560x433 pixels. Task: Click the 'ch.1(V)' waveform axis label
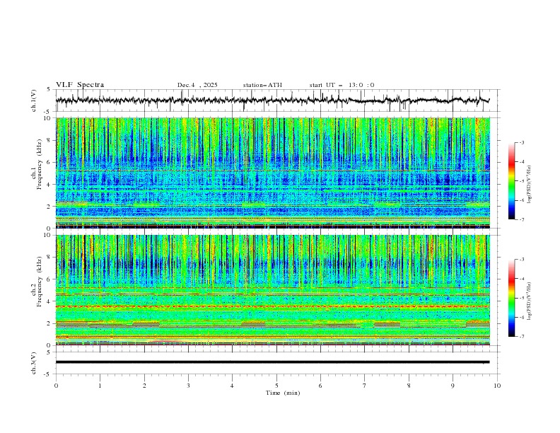34,100
